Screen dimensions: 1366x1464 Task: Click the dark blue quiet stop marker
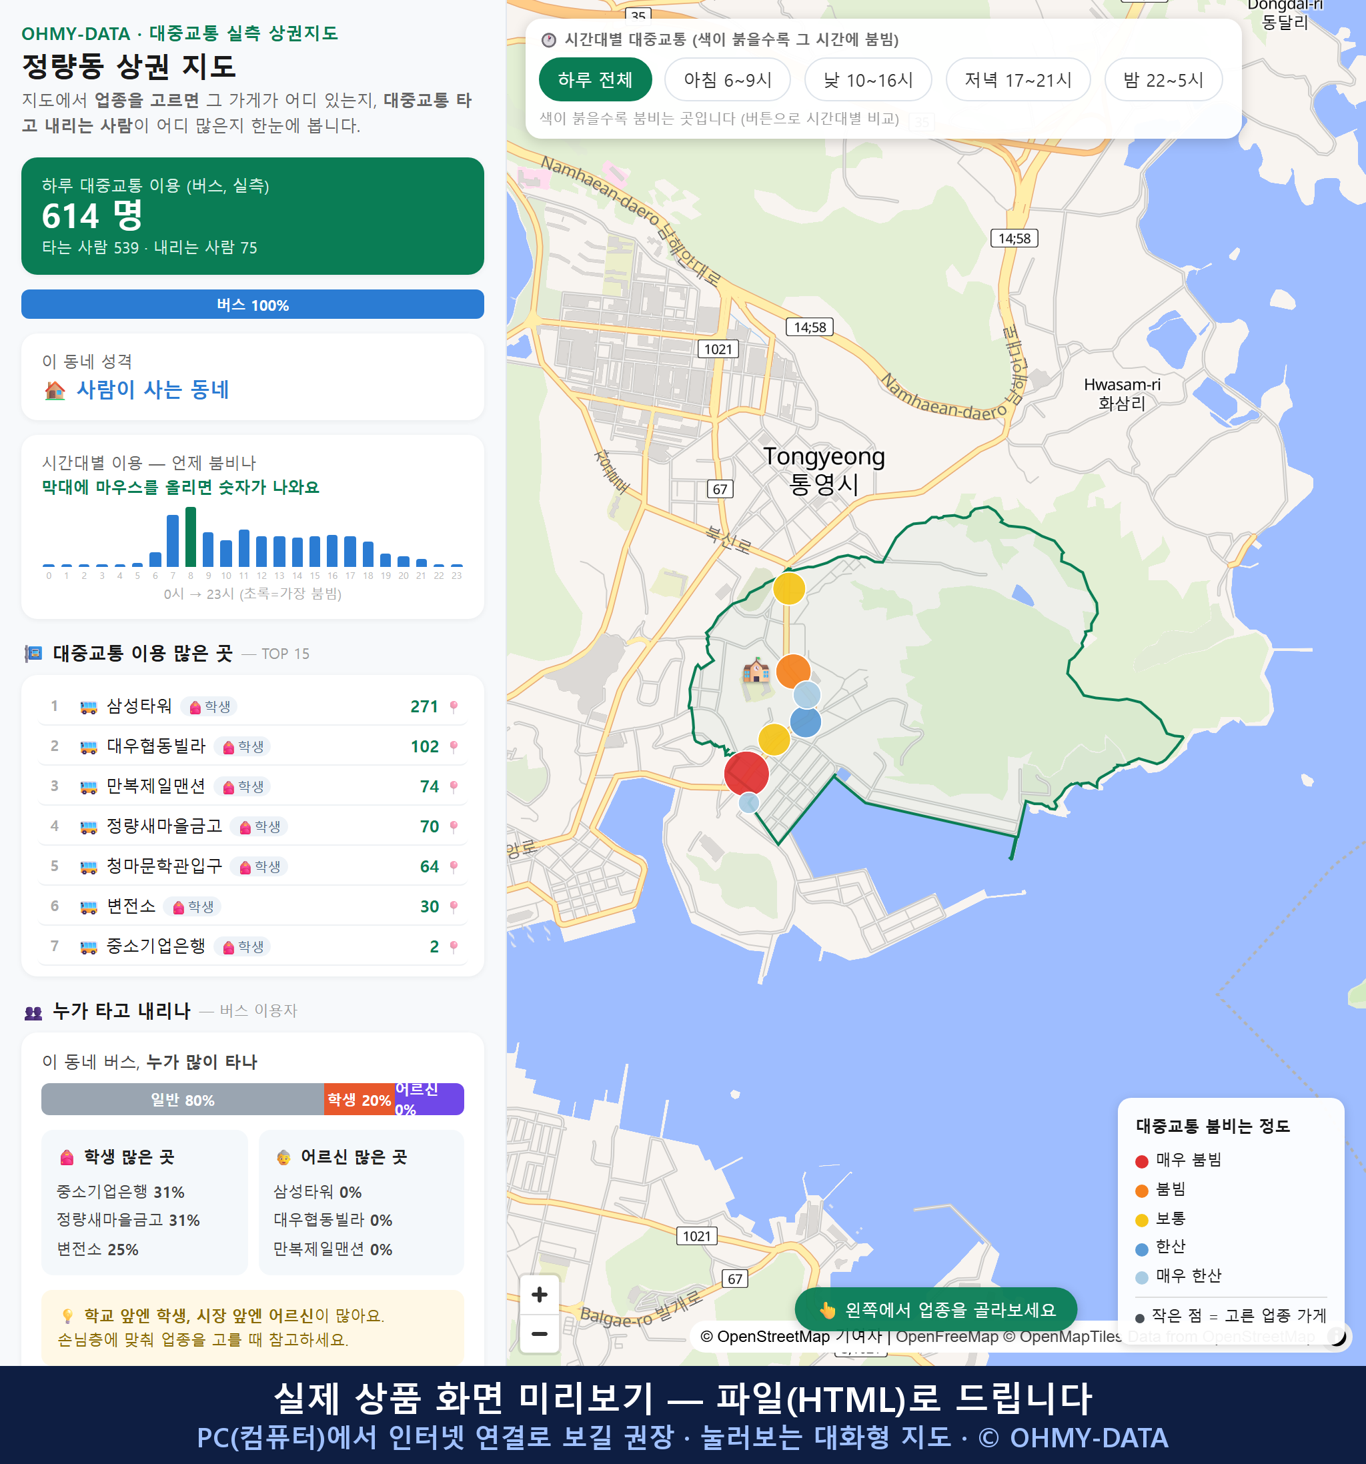coord(806,722)
